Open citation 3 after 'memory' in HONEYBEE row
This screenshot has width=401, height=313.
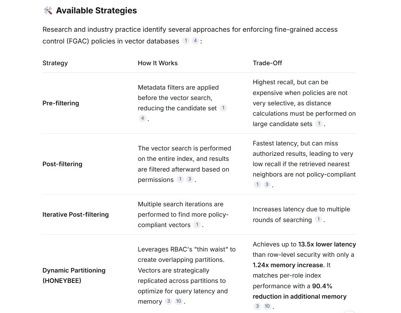[169, 301]
